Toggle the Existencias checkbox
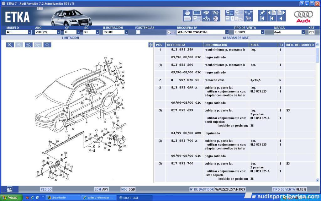Viewport: 321px width, 201px height. point(138,32)
